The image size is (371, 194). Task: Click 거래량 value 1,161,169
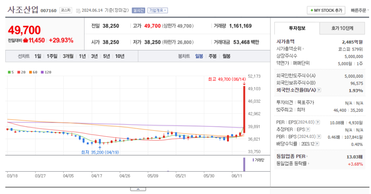[240, 26]
